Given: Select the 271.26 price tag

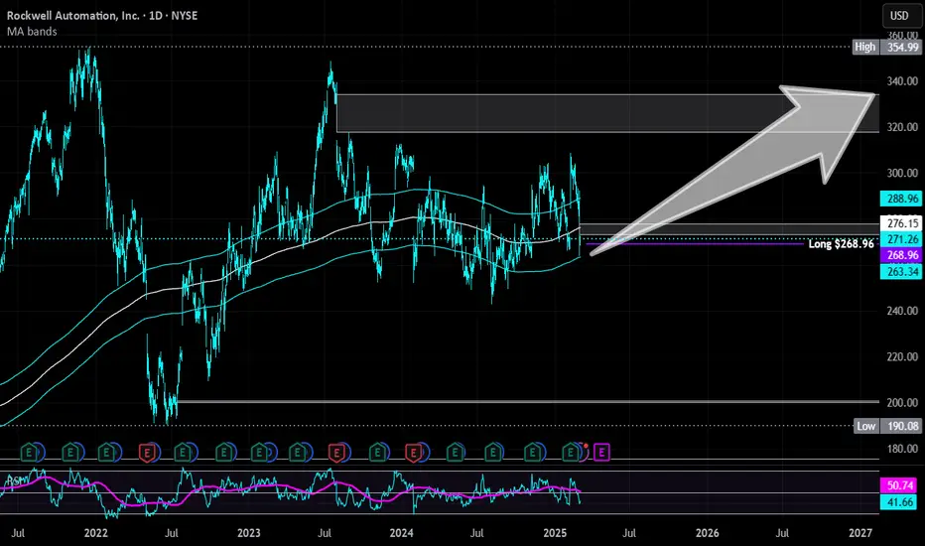Looking at the screenshot, I should 901,239.
